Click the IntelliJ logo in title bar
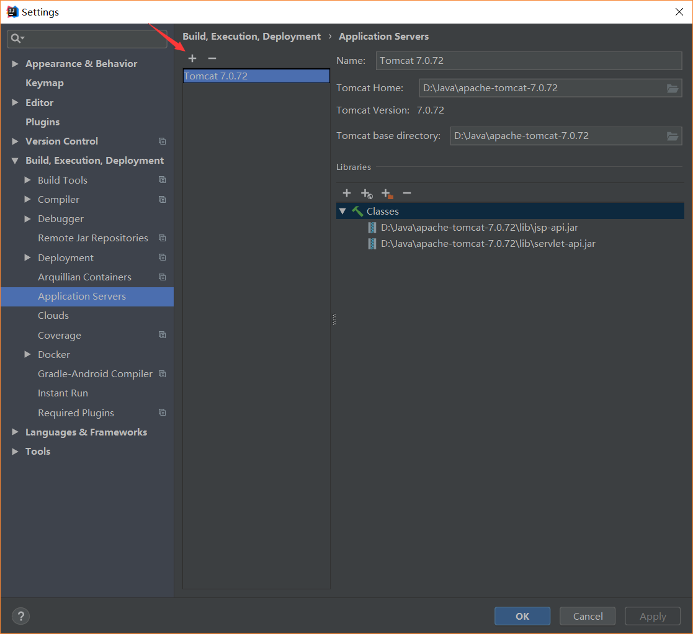The image size is (693, 634). tap(12, 12)
